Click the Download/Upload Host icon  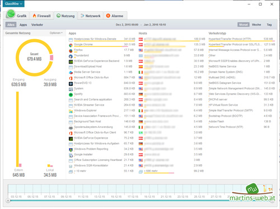pos(71,67)
